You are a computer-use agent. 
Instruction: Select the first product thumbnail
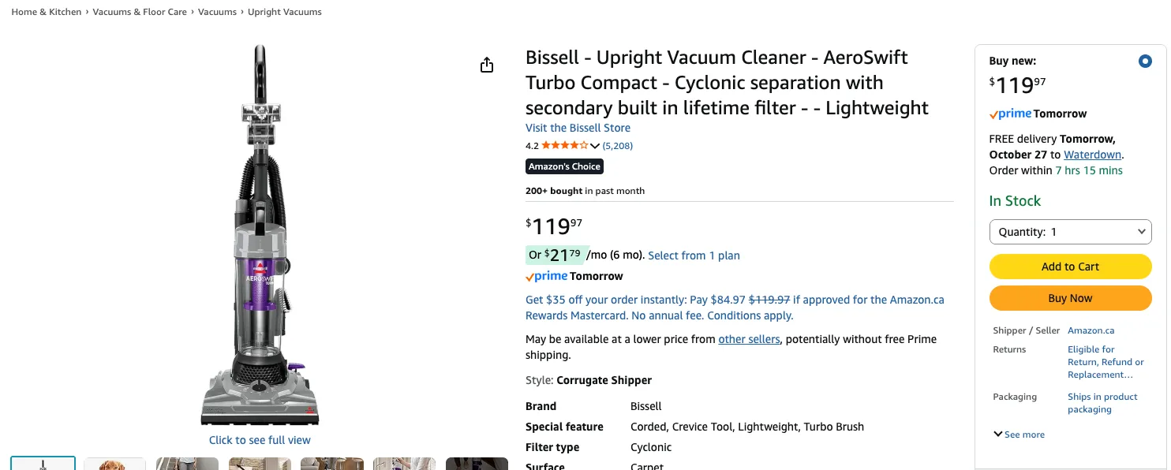[43, 465]
